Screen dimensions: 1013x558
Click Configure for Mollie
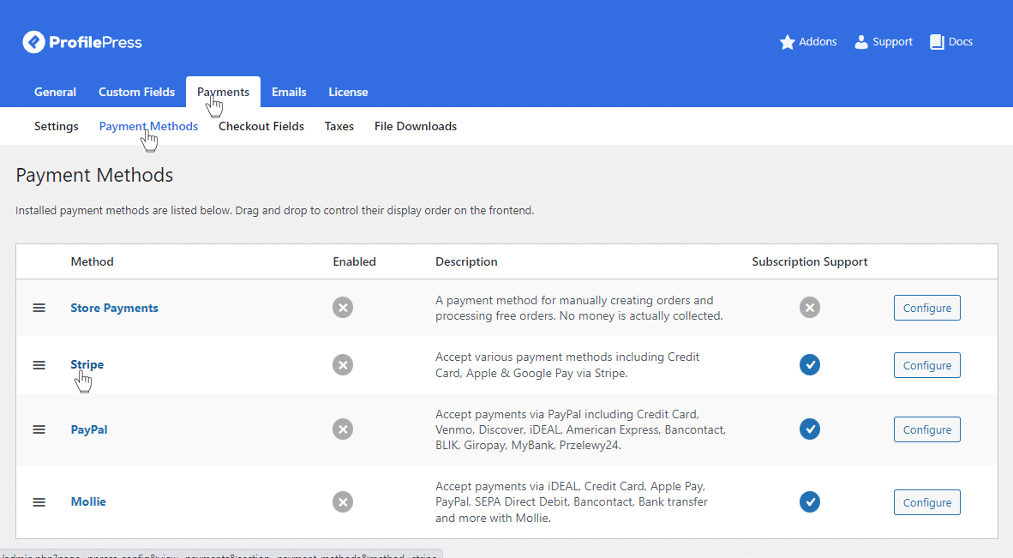pos(927,502)
